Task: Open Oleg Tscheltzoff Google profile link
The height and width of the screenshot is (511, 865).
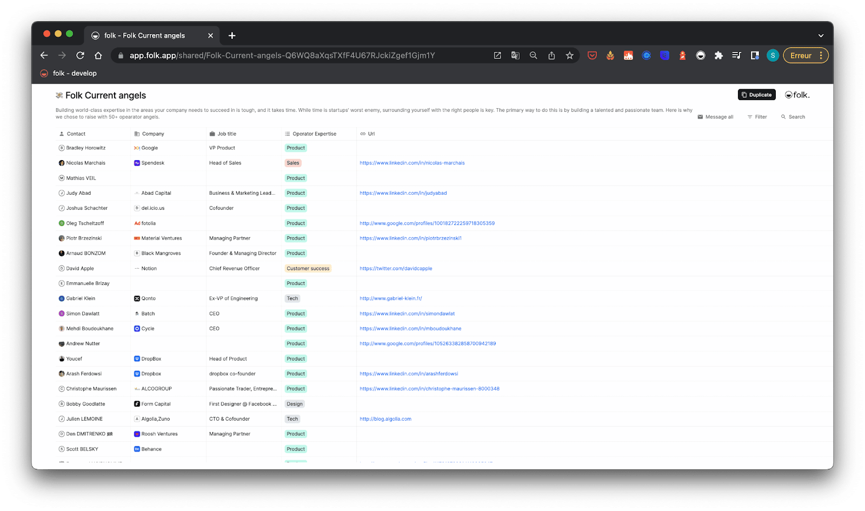Action: click(427, 223)
